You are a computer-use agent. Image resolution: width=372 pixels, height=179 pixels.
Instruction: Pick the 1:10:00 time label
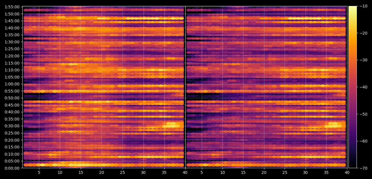pos(12,70)
